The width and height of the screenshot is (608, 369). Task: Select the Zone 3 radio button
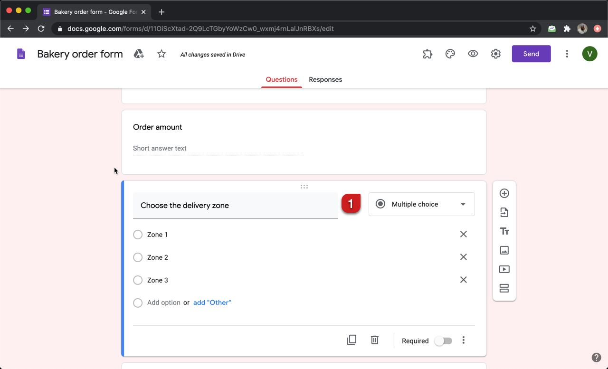pyautogui.click(x=138, y=280)
